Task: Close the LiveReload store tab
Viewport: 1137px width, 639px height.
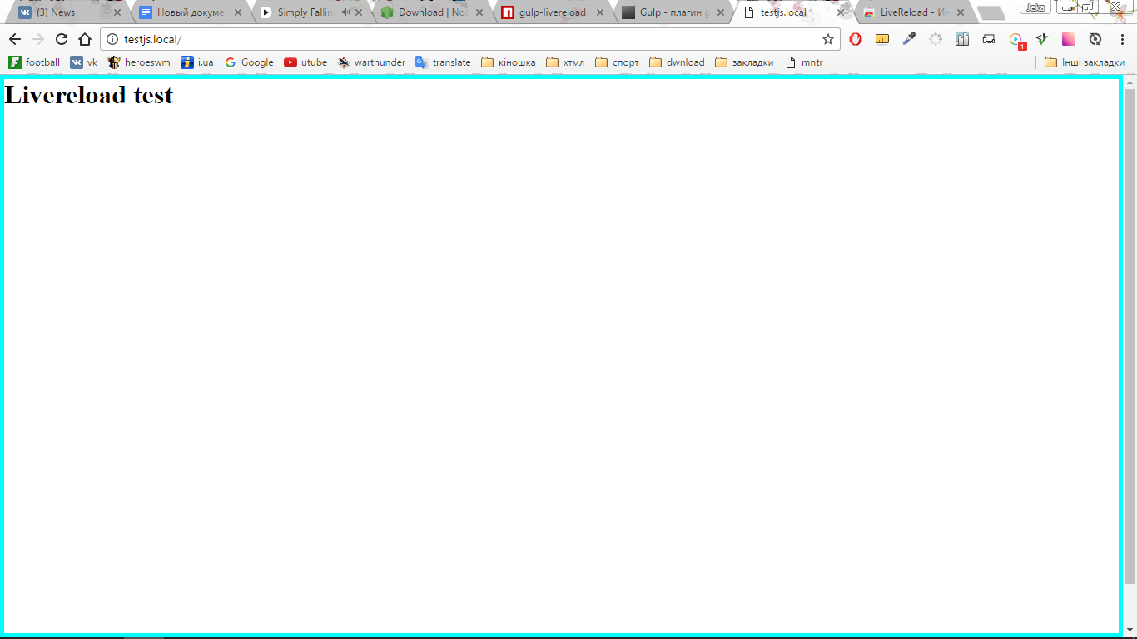Action: click(961, 12)
